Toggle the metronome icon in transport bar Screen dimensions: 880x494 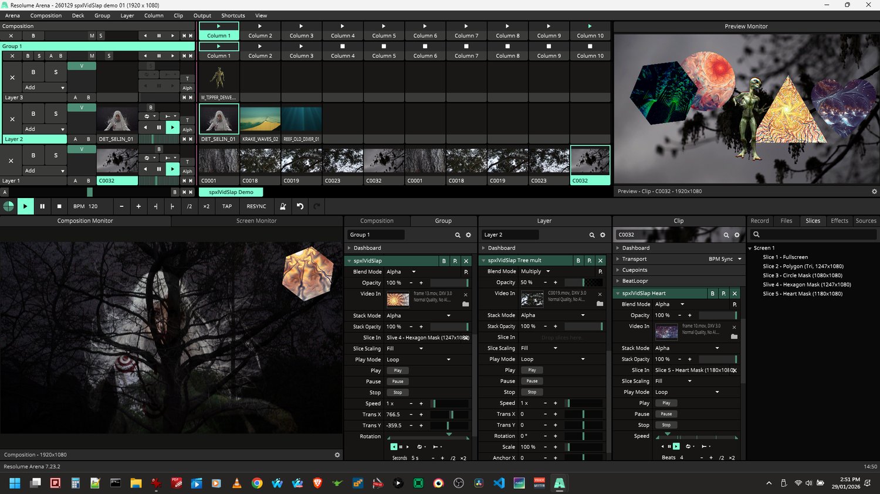283,206
